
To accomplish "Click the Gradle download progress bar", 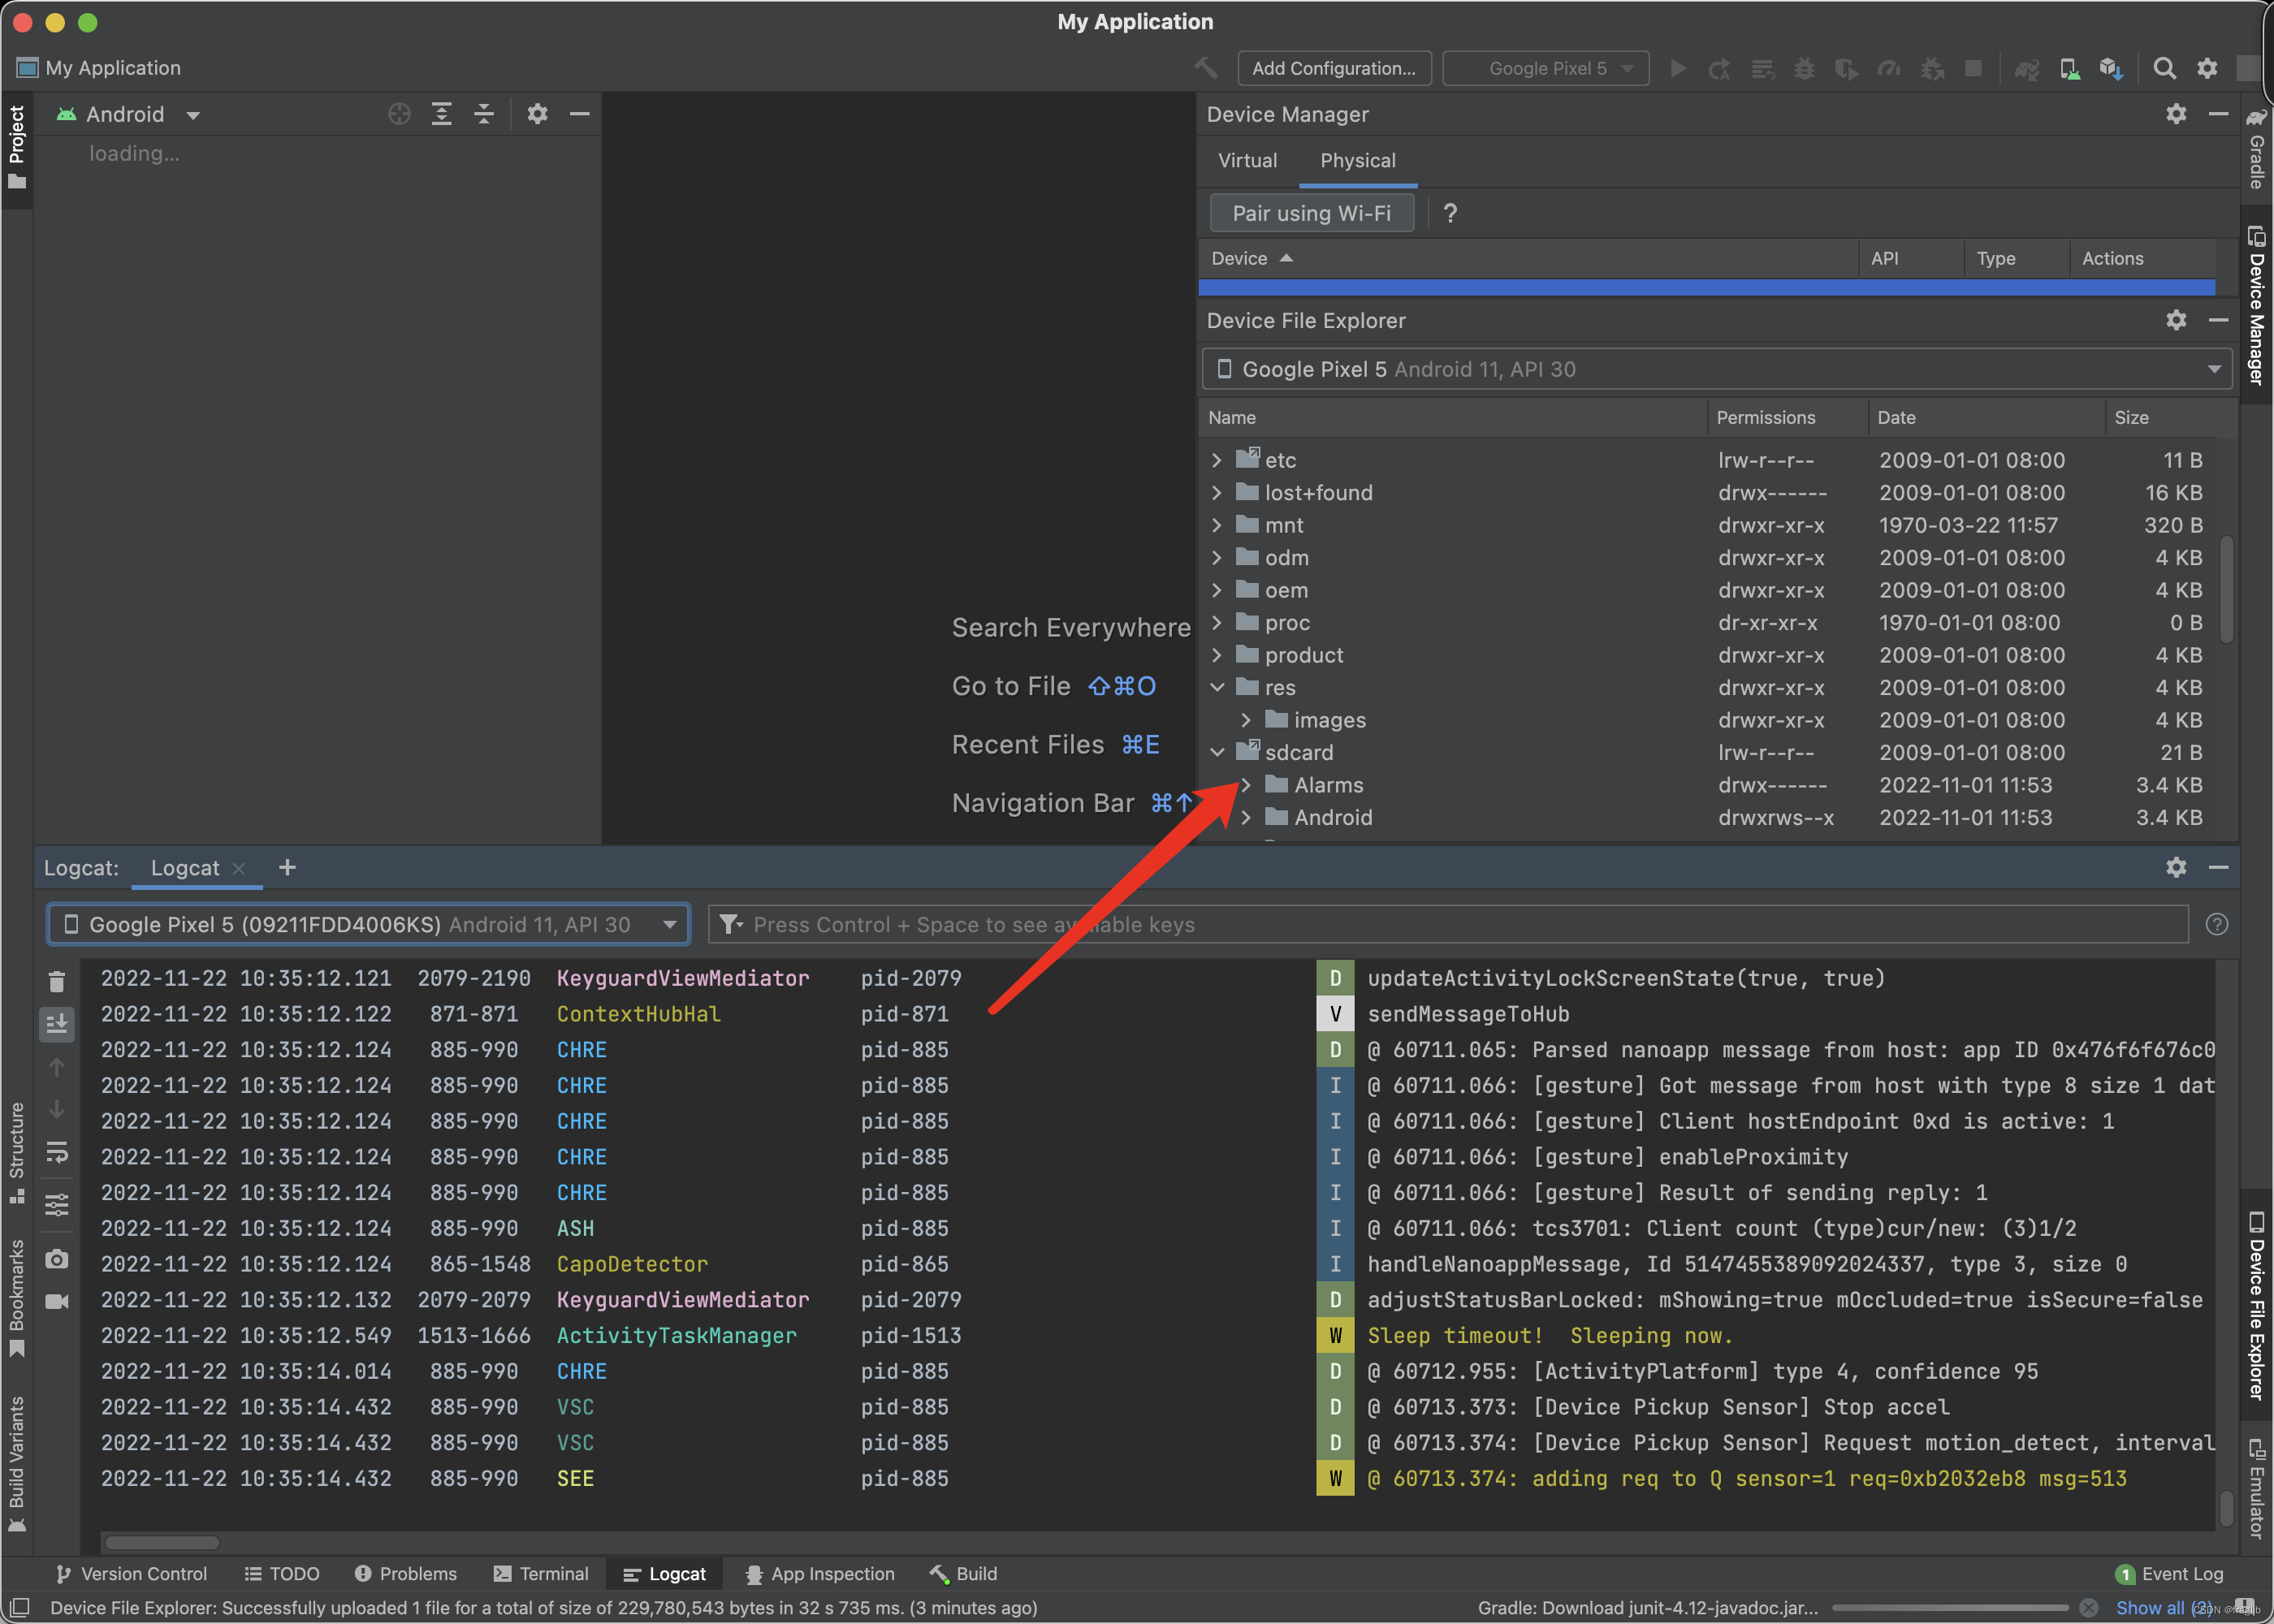I will (1949, 1608).
